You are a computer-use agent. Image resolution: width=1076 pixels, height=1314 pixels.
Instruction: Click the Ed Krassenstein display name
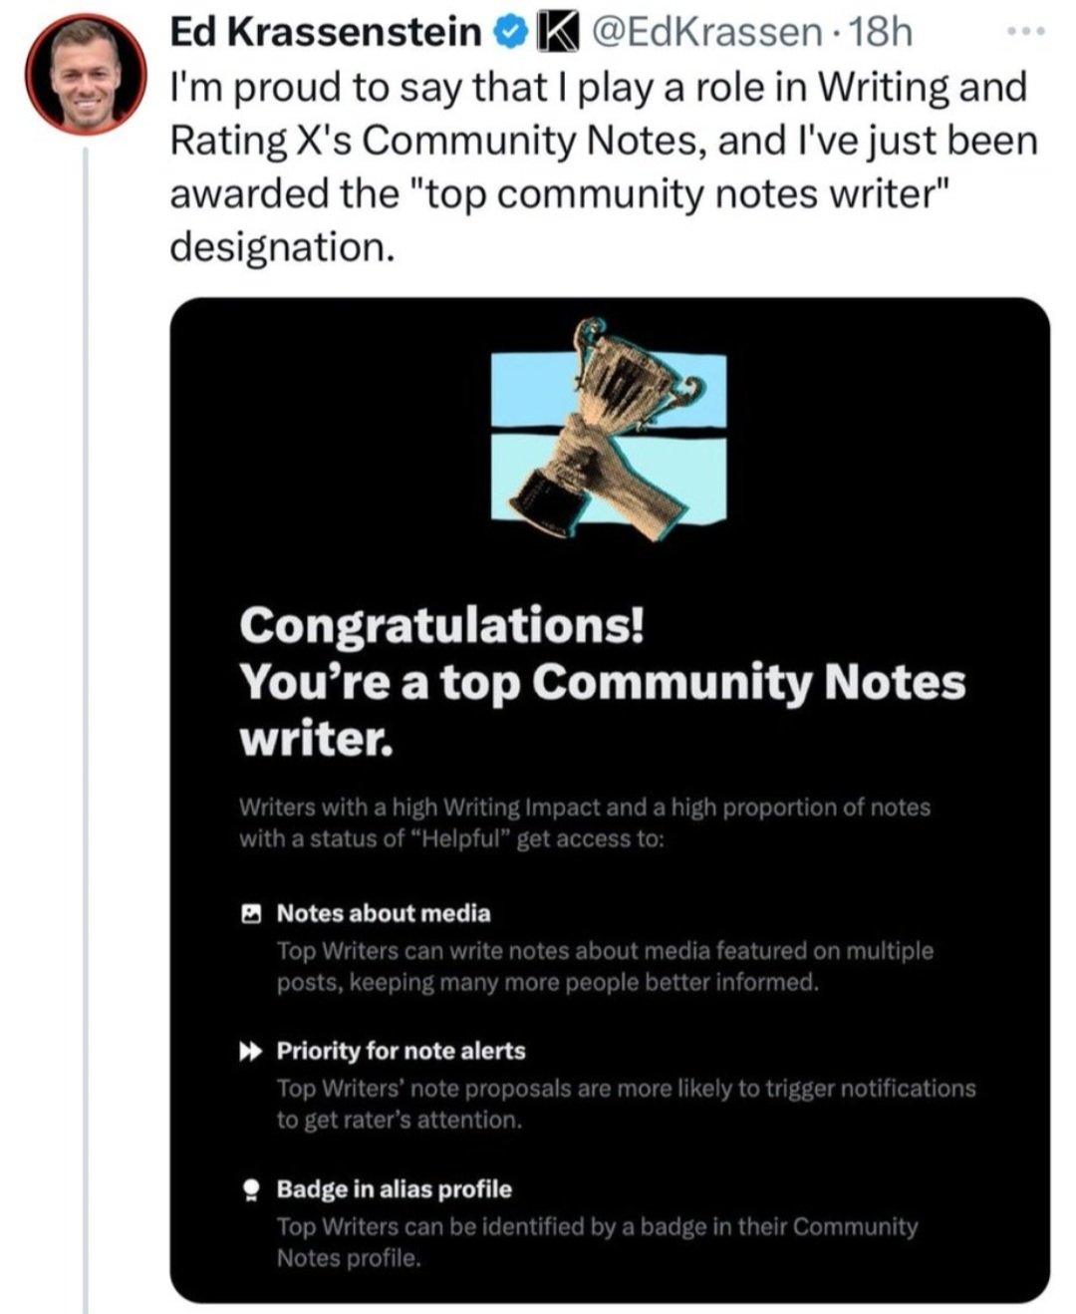click(326, 33)
